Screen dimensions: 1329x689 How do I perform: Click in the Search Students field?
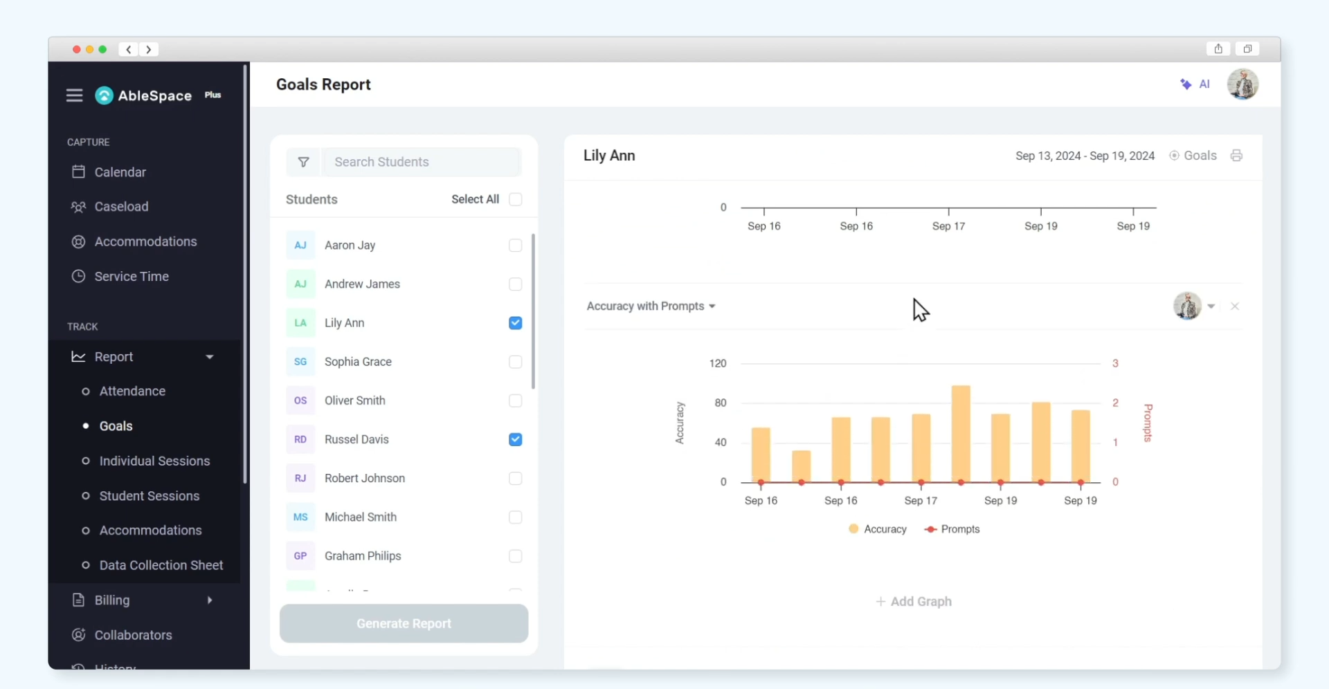421,162
